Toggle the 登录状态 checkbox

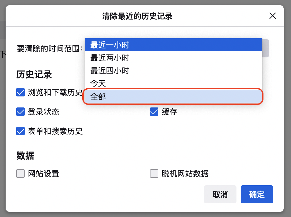tap(20, 112)
